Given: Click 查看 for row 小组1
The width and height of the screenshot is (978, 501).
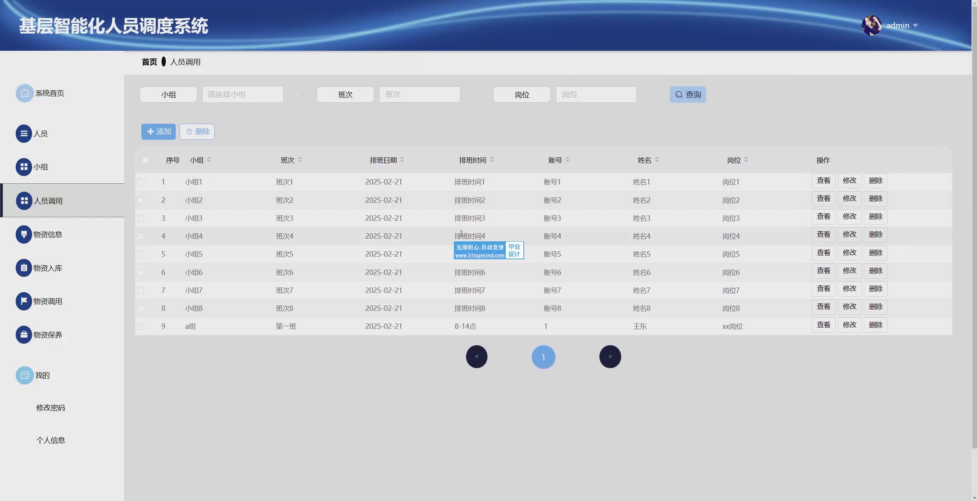Looking at the screenshot, I should tap(824, 181).
